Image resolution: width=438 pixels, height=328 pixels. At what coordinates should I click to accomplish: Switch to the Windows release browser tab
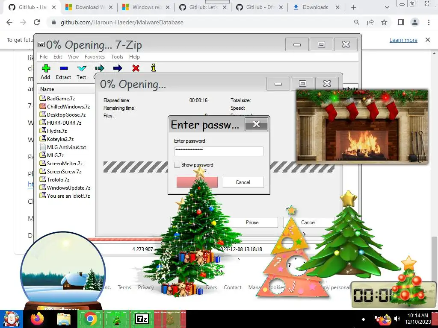[146, 7]
